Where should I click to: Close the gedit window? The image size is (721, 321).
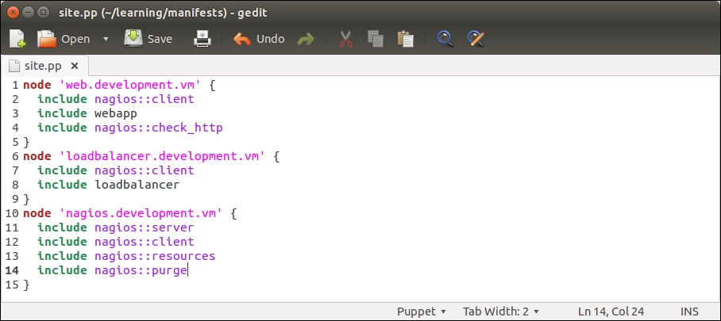[x=12, y=12]
